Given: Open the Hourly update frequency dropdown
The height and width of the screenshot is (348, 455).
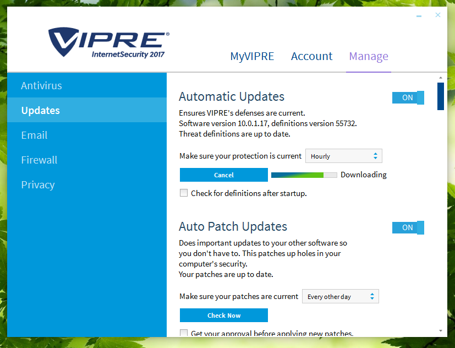Looking at the screenshot, I should 343,156.
